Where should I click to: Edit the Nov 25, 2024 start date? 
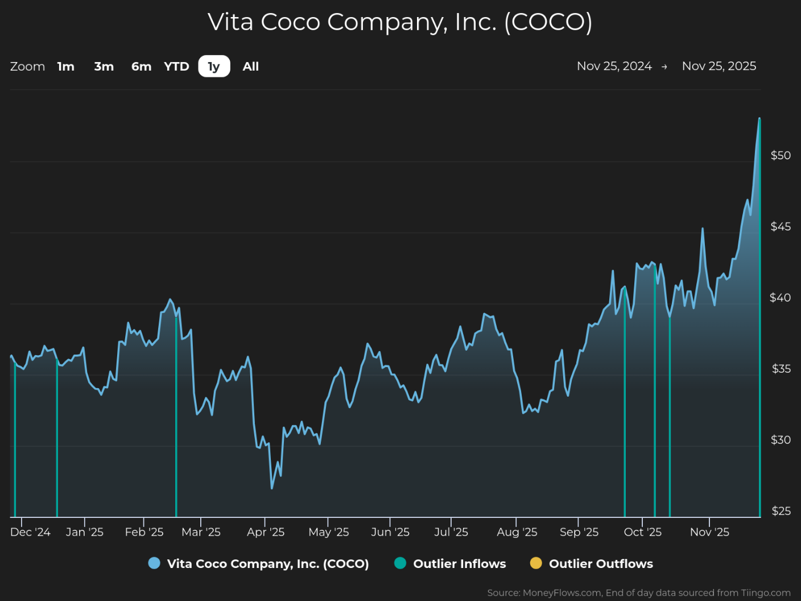click(614, 66)
